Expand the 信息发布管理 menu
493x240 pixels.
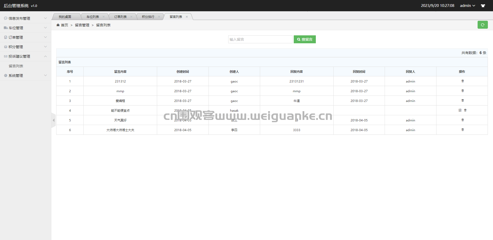[x=25, y=18]
